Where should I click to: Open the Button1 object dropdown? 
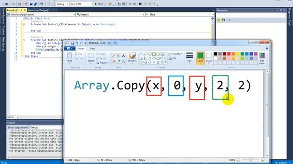tap(110, 15)
